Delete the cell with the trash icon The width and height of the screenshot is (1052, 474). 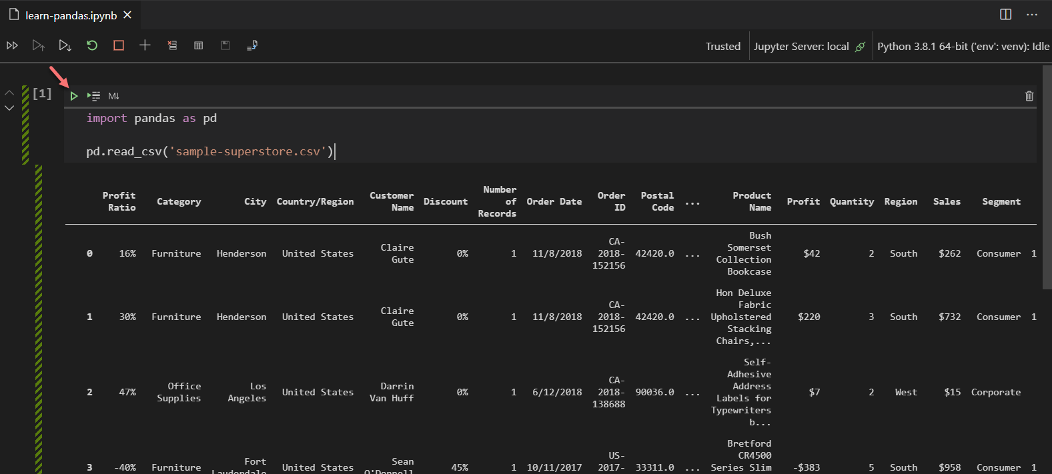tap(1029, 96)
